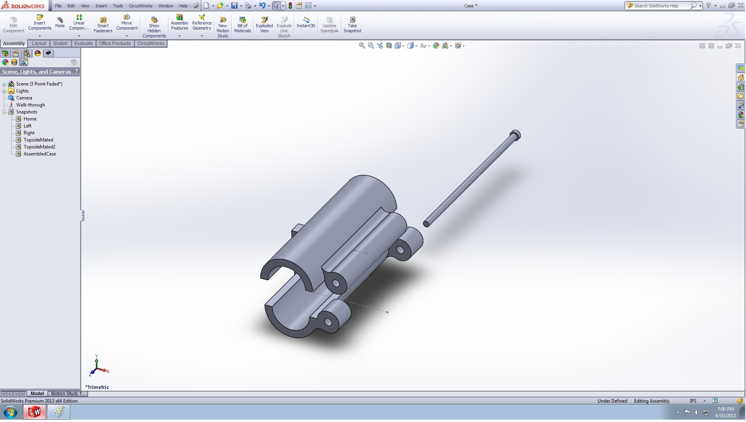
Task: Click the Save icon
Action: coord(234,6)
